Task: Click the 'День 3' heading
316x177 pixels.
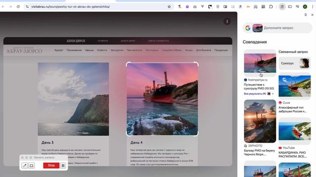Action: click(x=47, y=143)
